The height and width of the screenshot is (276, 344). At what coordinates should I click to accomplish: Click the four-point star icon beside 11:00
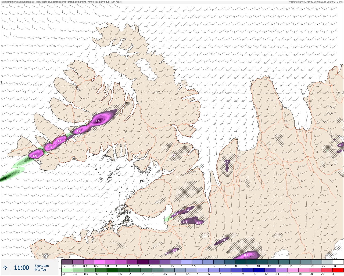point(5,267)
